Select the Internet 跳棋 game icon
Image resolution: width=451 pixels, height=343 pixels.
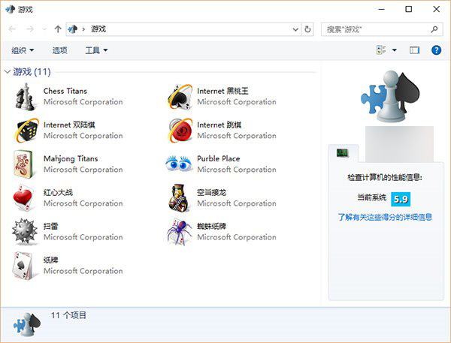point(179,131)
